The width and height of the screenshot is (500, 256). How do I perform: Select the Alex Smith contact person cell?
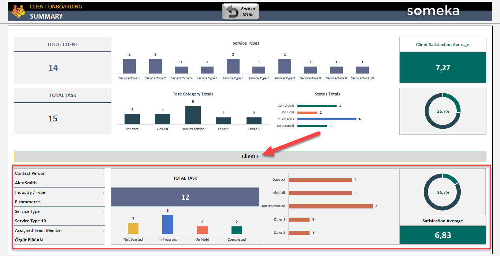click(26, 183)
